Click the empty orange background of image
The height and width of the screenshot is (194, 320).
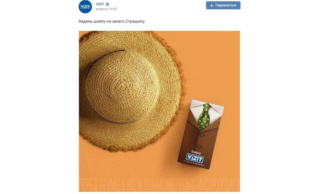[212, 62]
